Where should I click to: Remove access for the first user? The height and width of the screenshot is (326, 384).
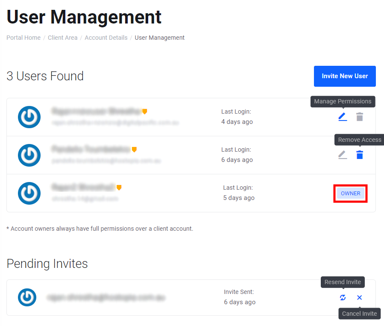(x=360, y=117)
